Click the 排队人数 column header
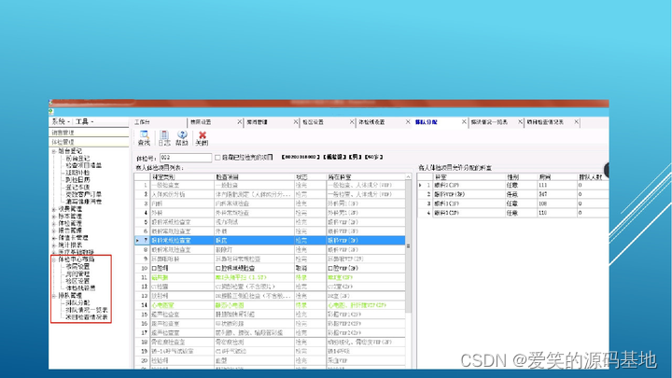The image size is (672, 378). pyautogui.click(x=593, y=176)
